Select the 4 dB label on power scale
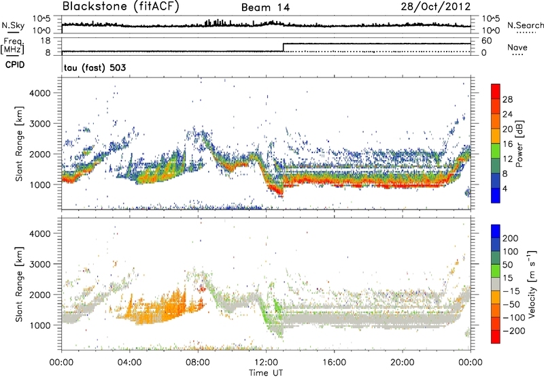 [505, 188]
